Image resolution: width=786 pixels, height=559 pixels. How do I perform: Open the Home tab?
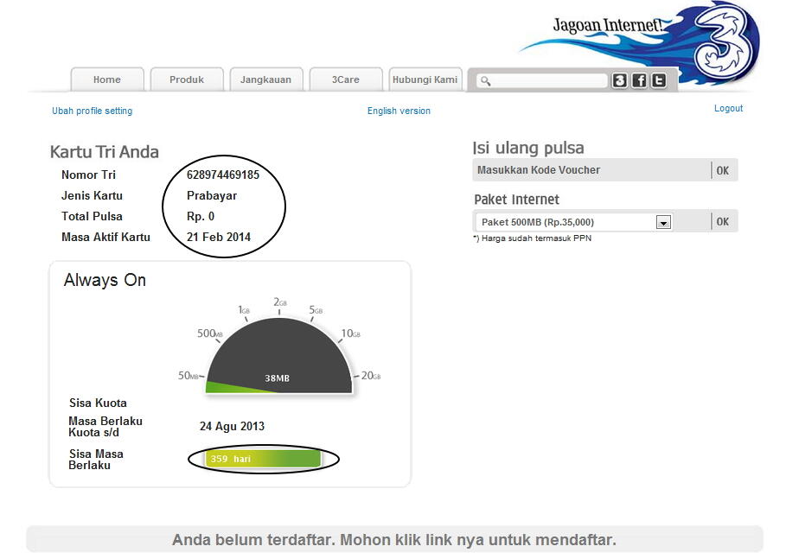[107, 79]
